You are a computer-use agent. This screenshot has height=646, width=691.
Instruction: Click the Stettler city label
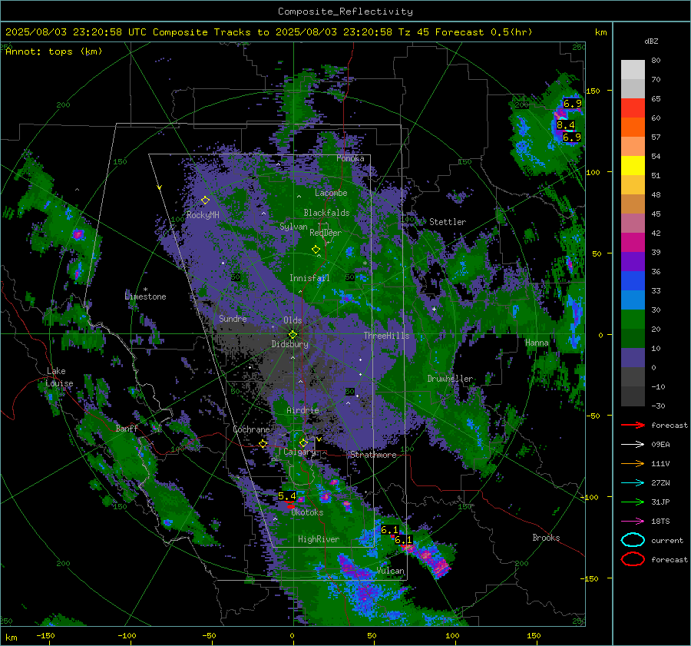click(448, 222)
